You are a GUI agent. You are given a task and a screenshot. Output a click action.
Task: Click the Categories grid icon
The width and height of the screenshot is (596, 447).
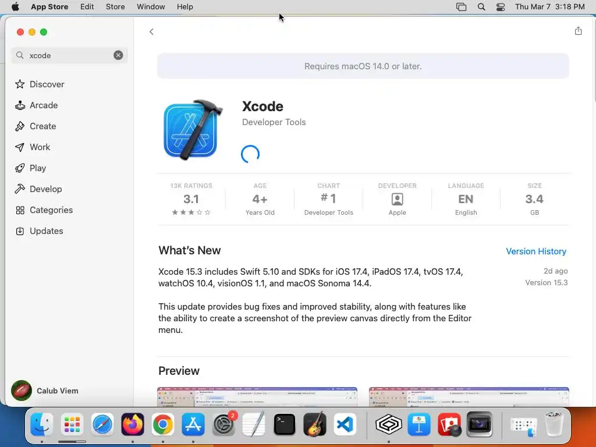[20, 210]
